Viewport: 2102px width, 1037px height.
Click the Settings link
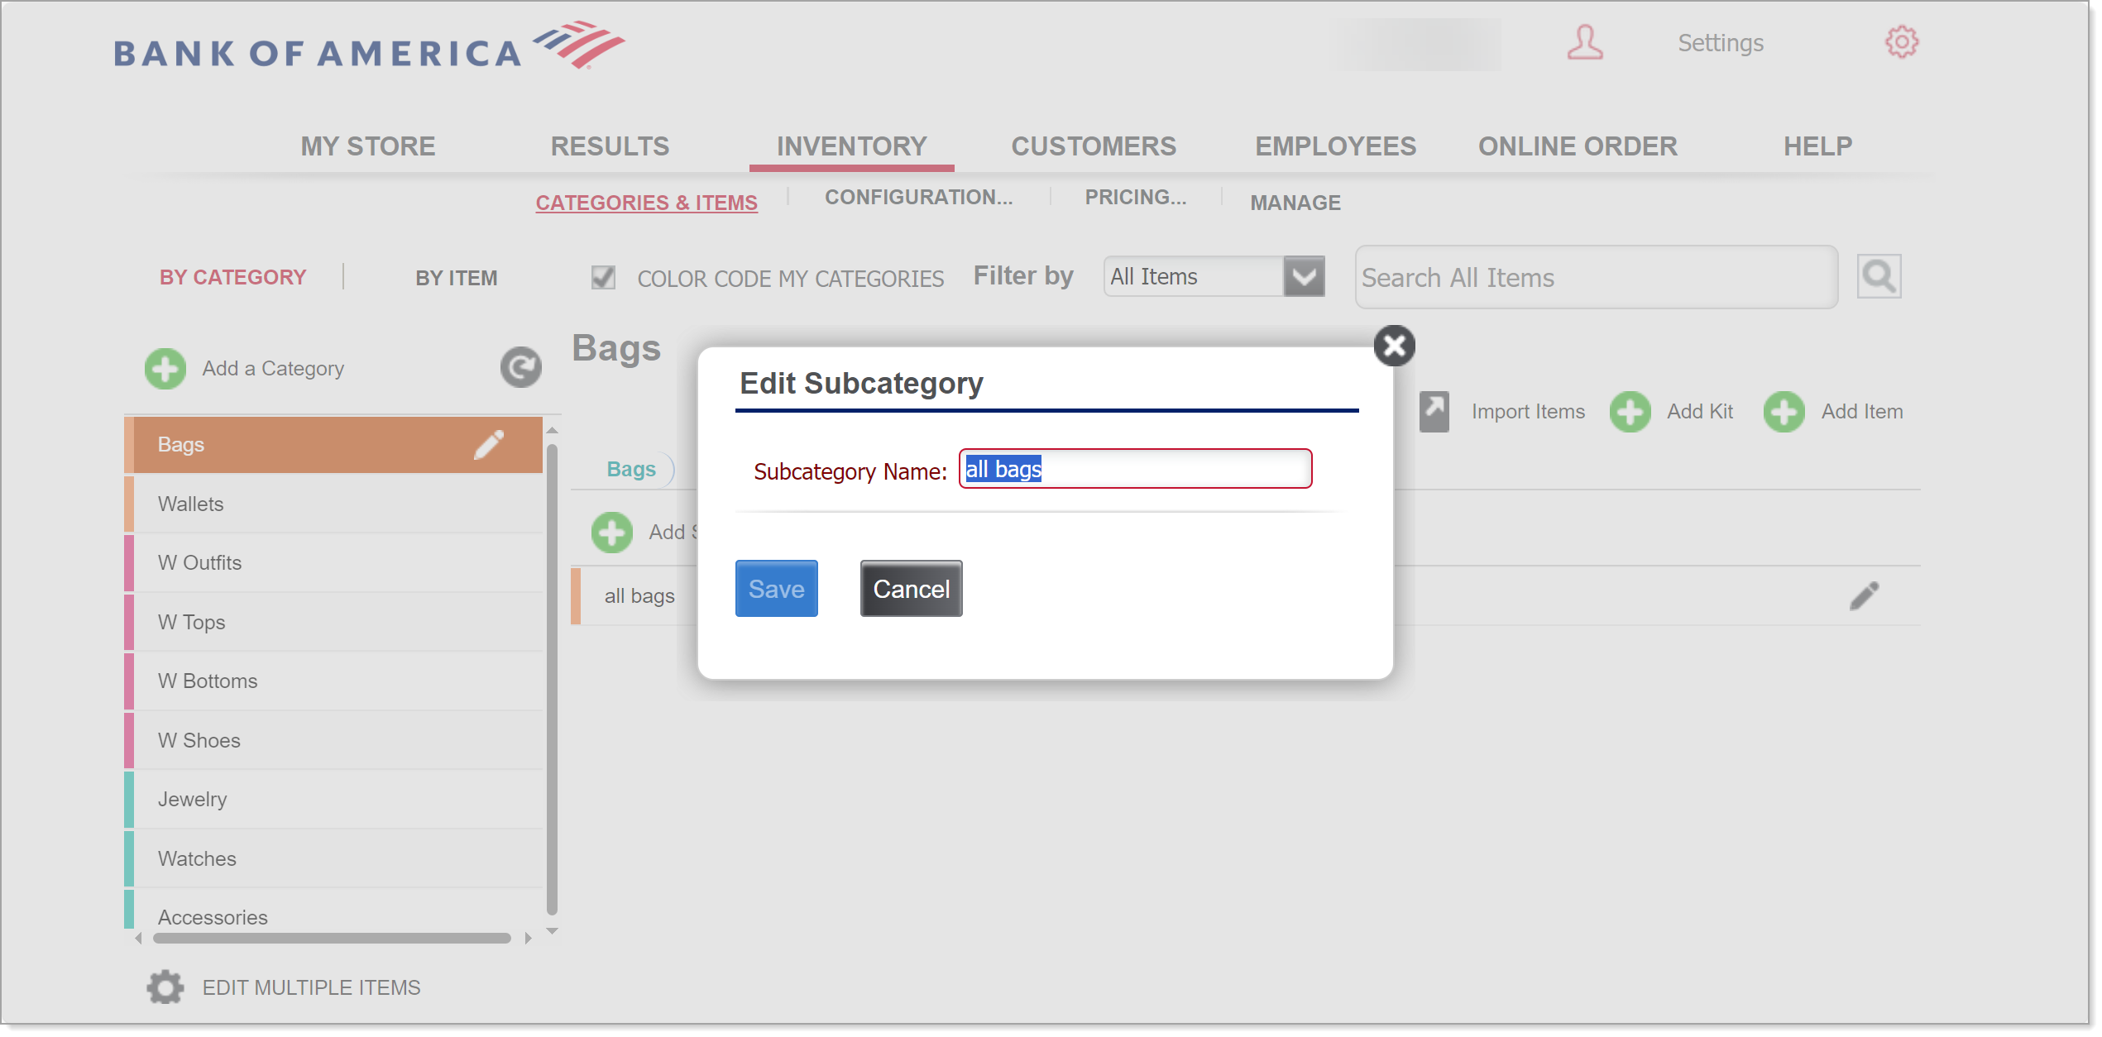(x=1721, y=43)
